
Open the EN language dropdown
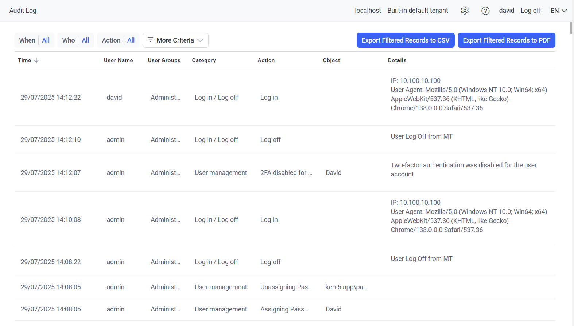point(559,11)
